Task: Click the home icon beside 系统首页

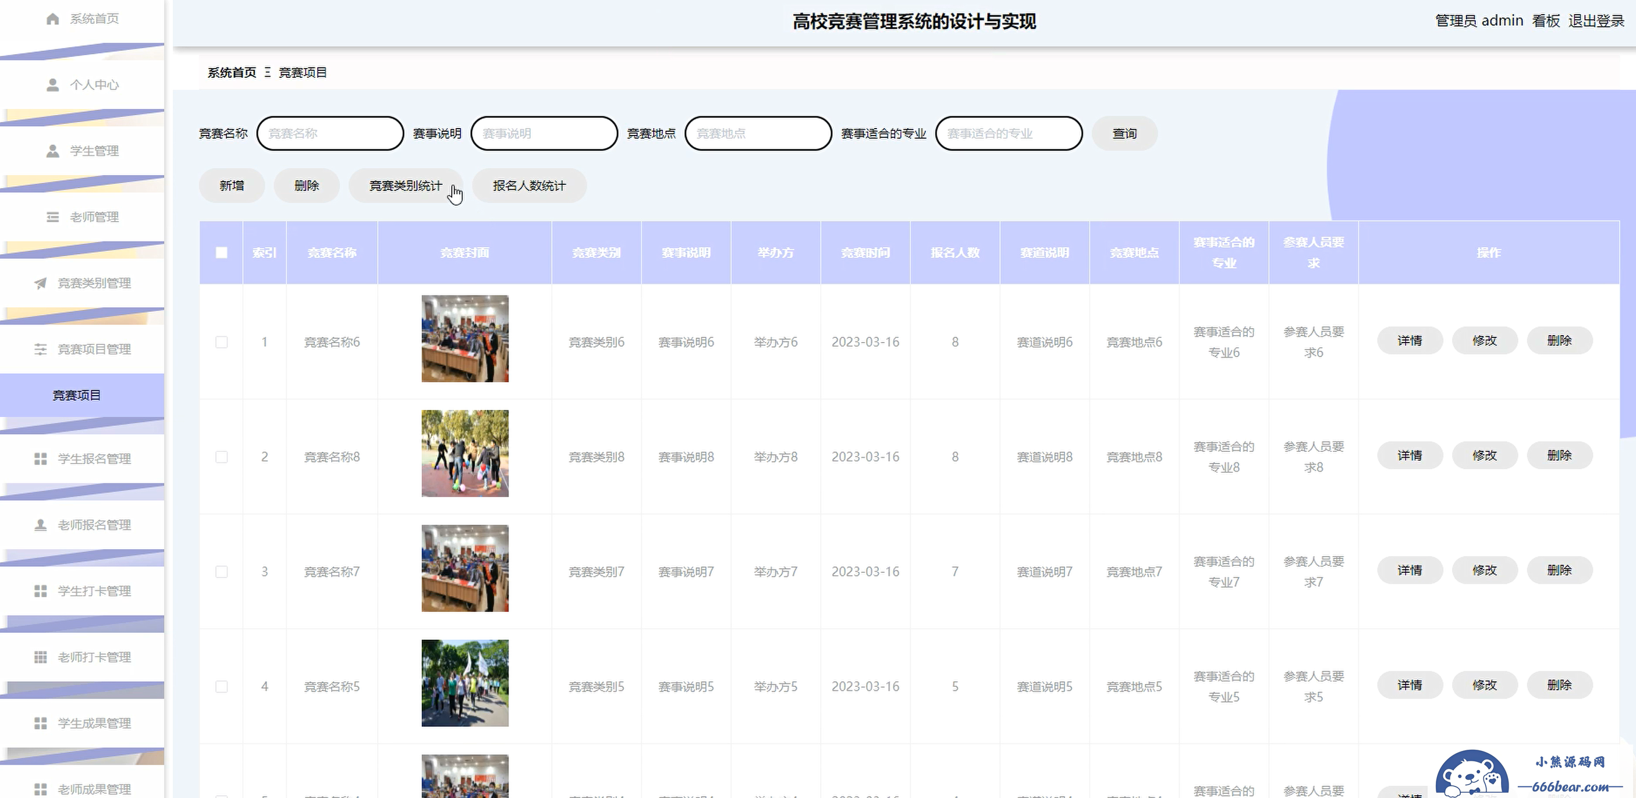Action: pos(53,19)
